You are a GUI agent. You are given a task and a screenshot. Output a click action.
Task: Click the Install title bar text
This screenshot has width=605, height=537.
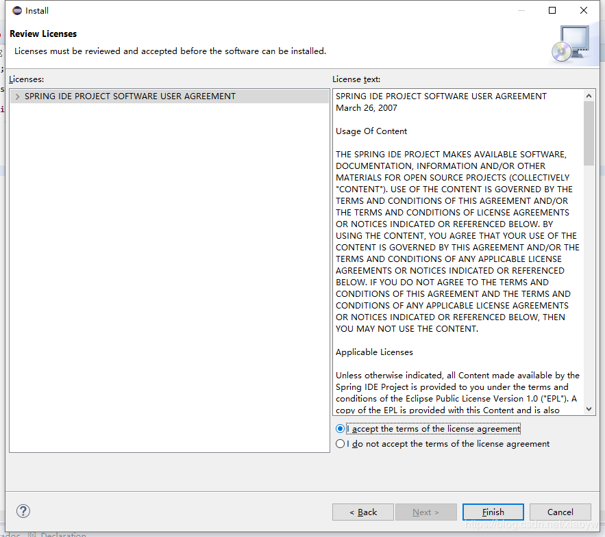coord(37,11)
